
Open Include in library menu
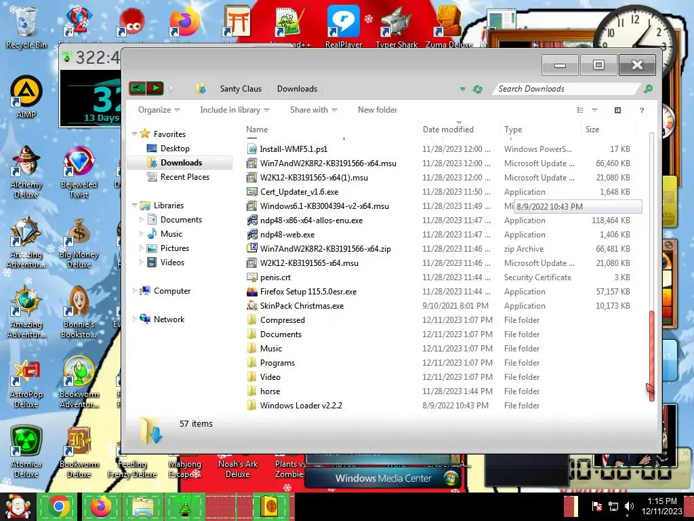point(234,110)
